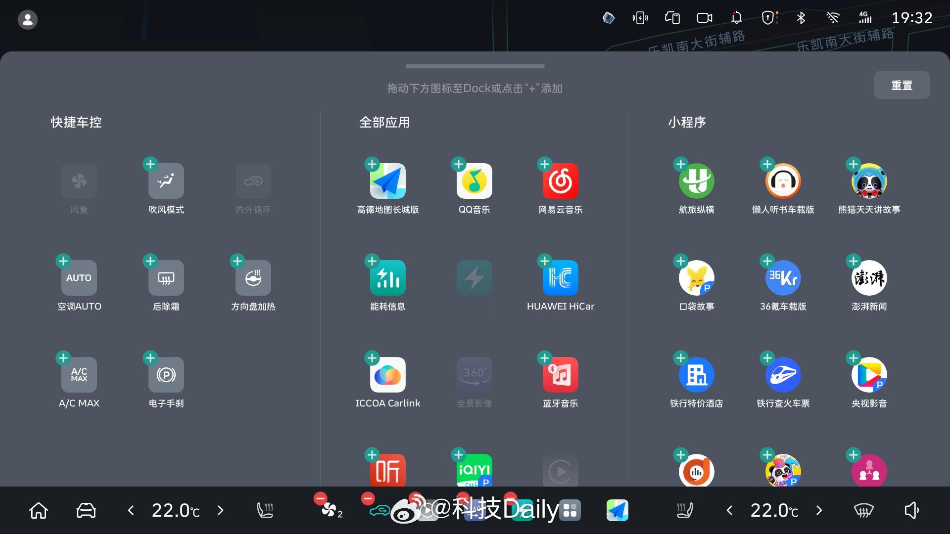
Task: Open 能耗信息 app icon
Action: (387, 278)
